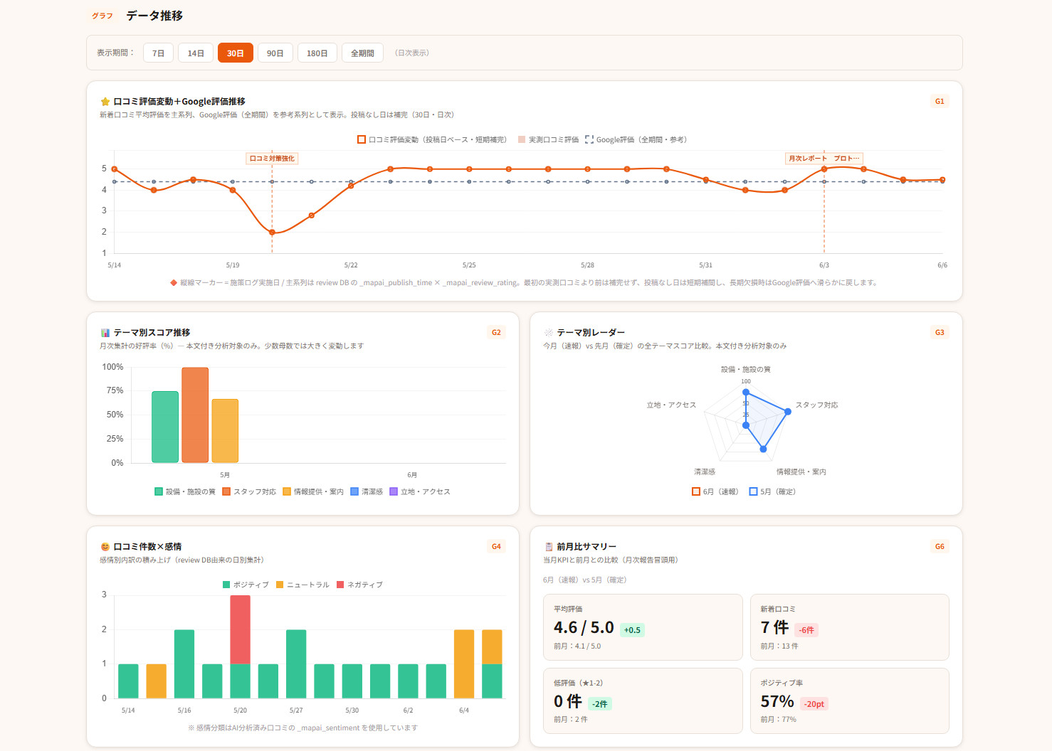Click the 低評価（★1-2）0件 card

coord(643,701)
